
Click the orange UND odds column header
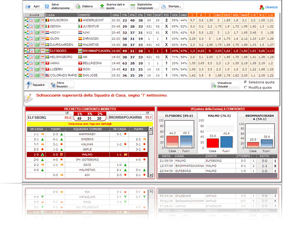point(218,15)
